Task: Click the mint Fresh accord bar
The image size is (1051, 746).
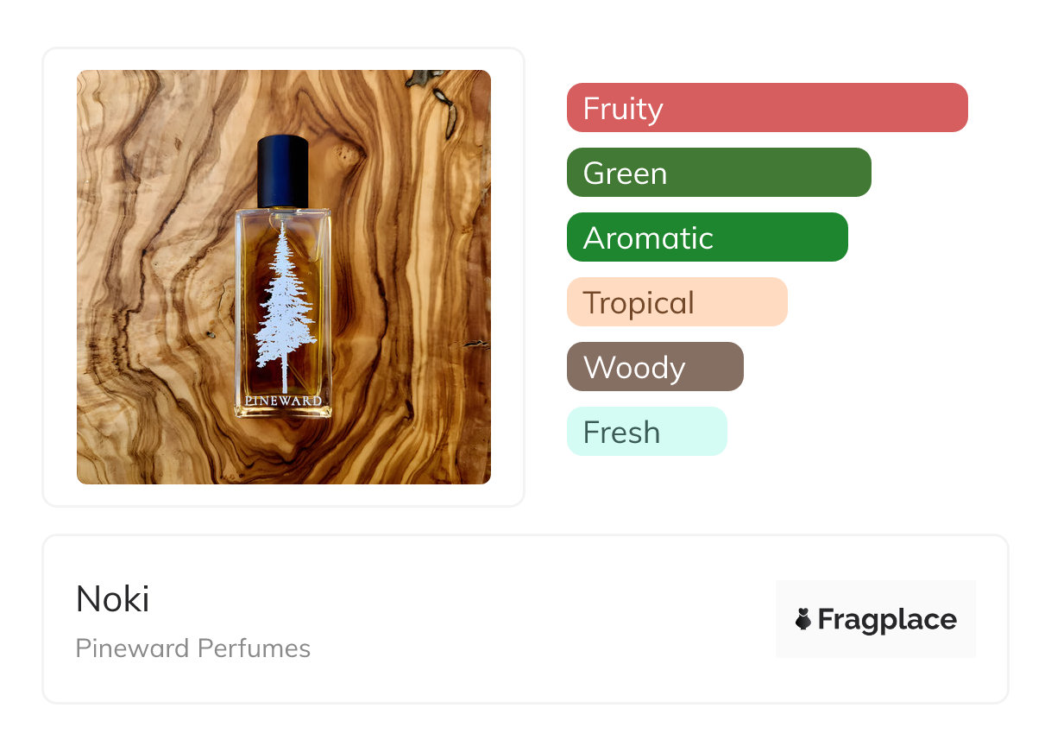Action: [x=646, y=432]
